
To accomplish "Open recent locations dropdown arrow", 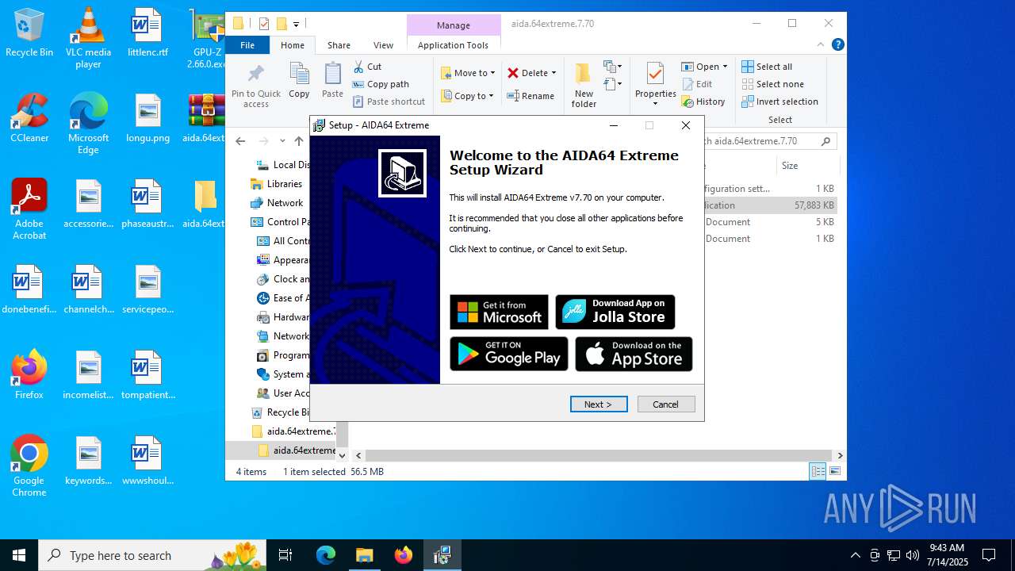I will pos(282,141).
